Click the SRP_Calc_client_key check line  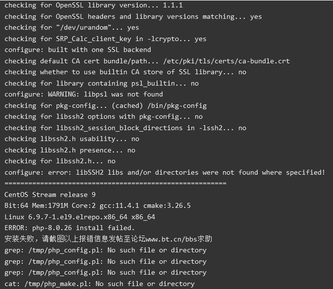tap(106, 39)
